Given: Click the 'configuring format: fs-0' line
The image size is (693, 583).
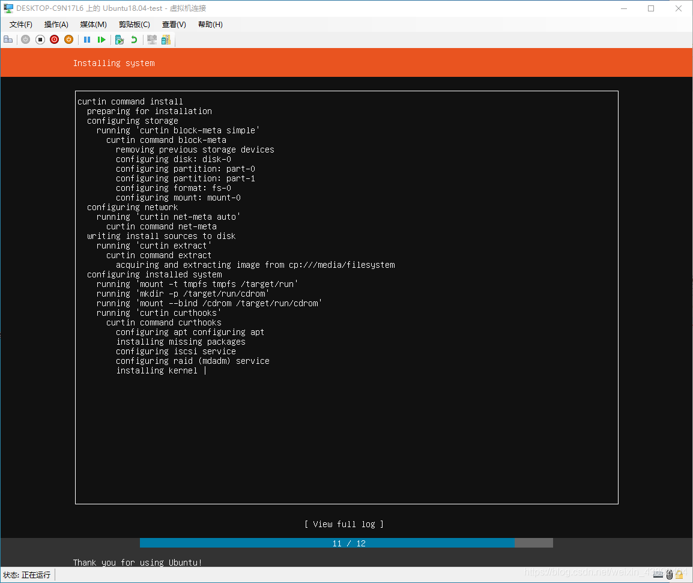Looking at the screenshot, I should pos(173,189).
